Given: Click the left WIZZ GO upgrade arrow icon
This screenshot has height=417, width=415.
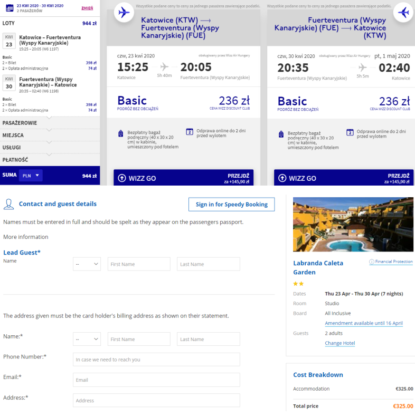Looking at the screenshot, I should (x=122, y=178).
